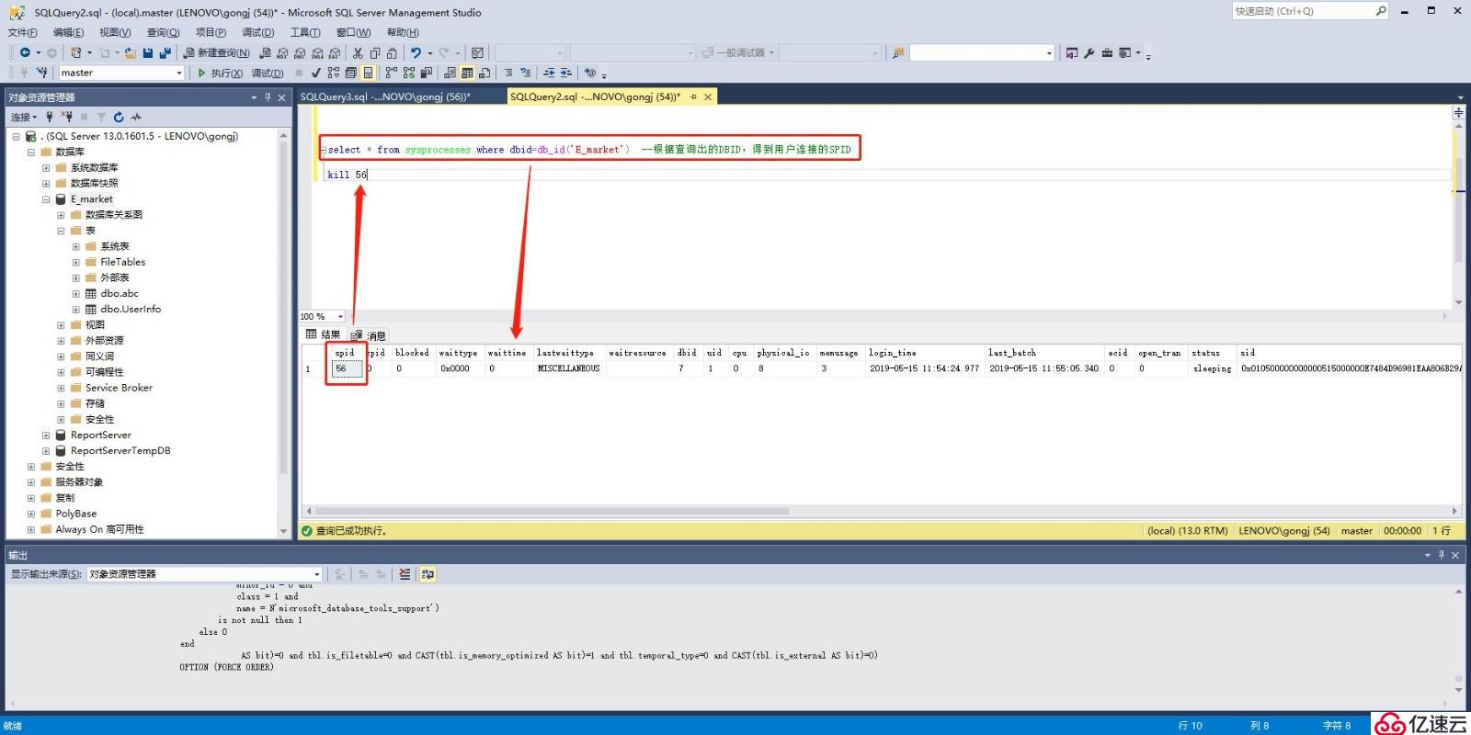Click the increase indent icon
This screenshot has height=735, width=1471.
566,73
